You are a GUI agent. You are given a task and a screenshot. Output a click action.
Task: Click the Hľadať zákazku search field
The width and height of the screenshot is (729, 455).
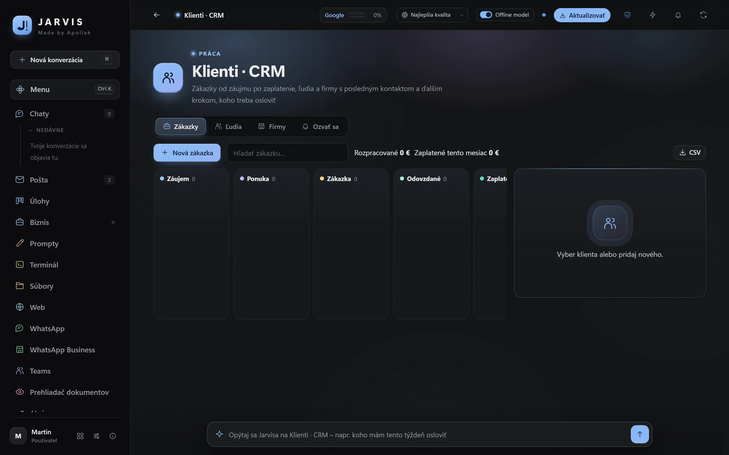[x=287, y=153]
